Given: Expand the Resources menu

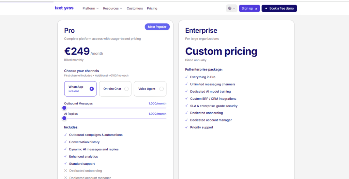Looking at the screenshot, I should pos(112,9).
